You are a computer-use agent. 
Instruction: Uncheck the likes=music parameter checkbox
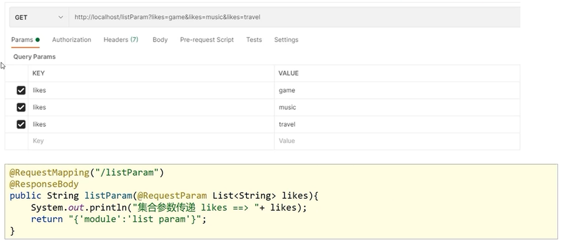21,107
